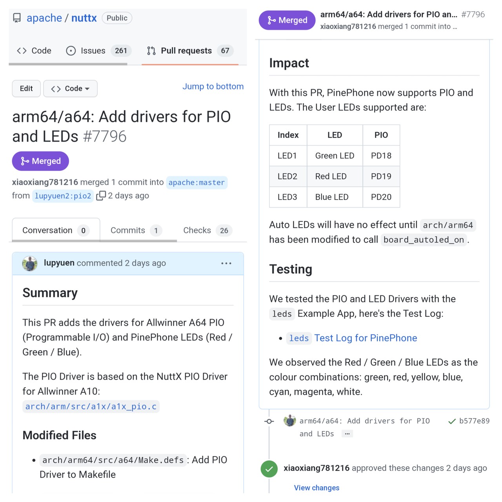The width and height of the screenshot is (502, 502).
Task: Follow the Jump to bottom link
Action: (213, 86)
